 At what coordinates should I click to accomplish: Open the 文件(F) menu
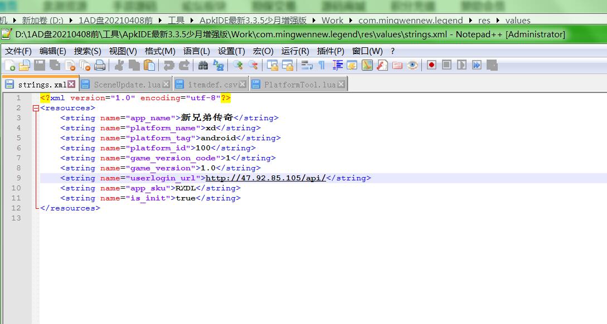click(18, 51)
